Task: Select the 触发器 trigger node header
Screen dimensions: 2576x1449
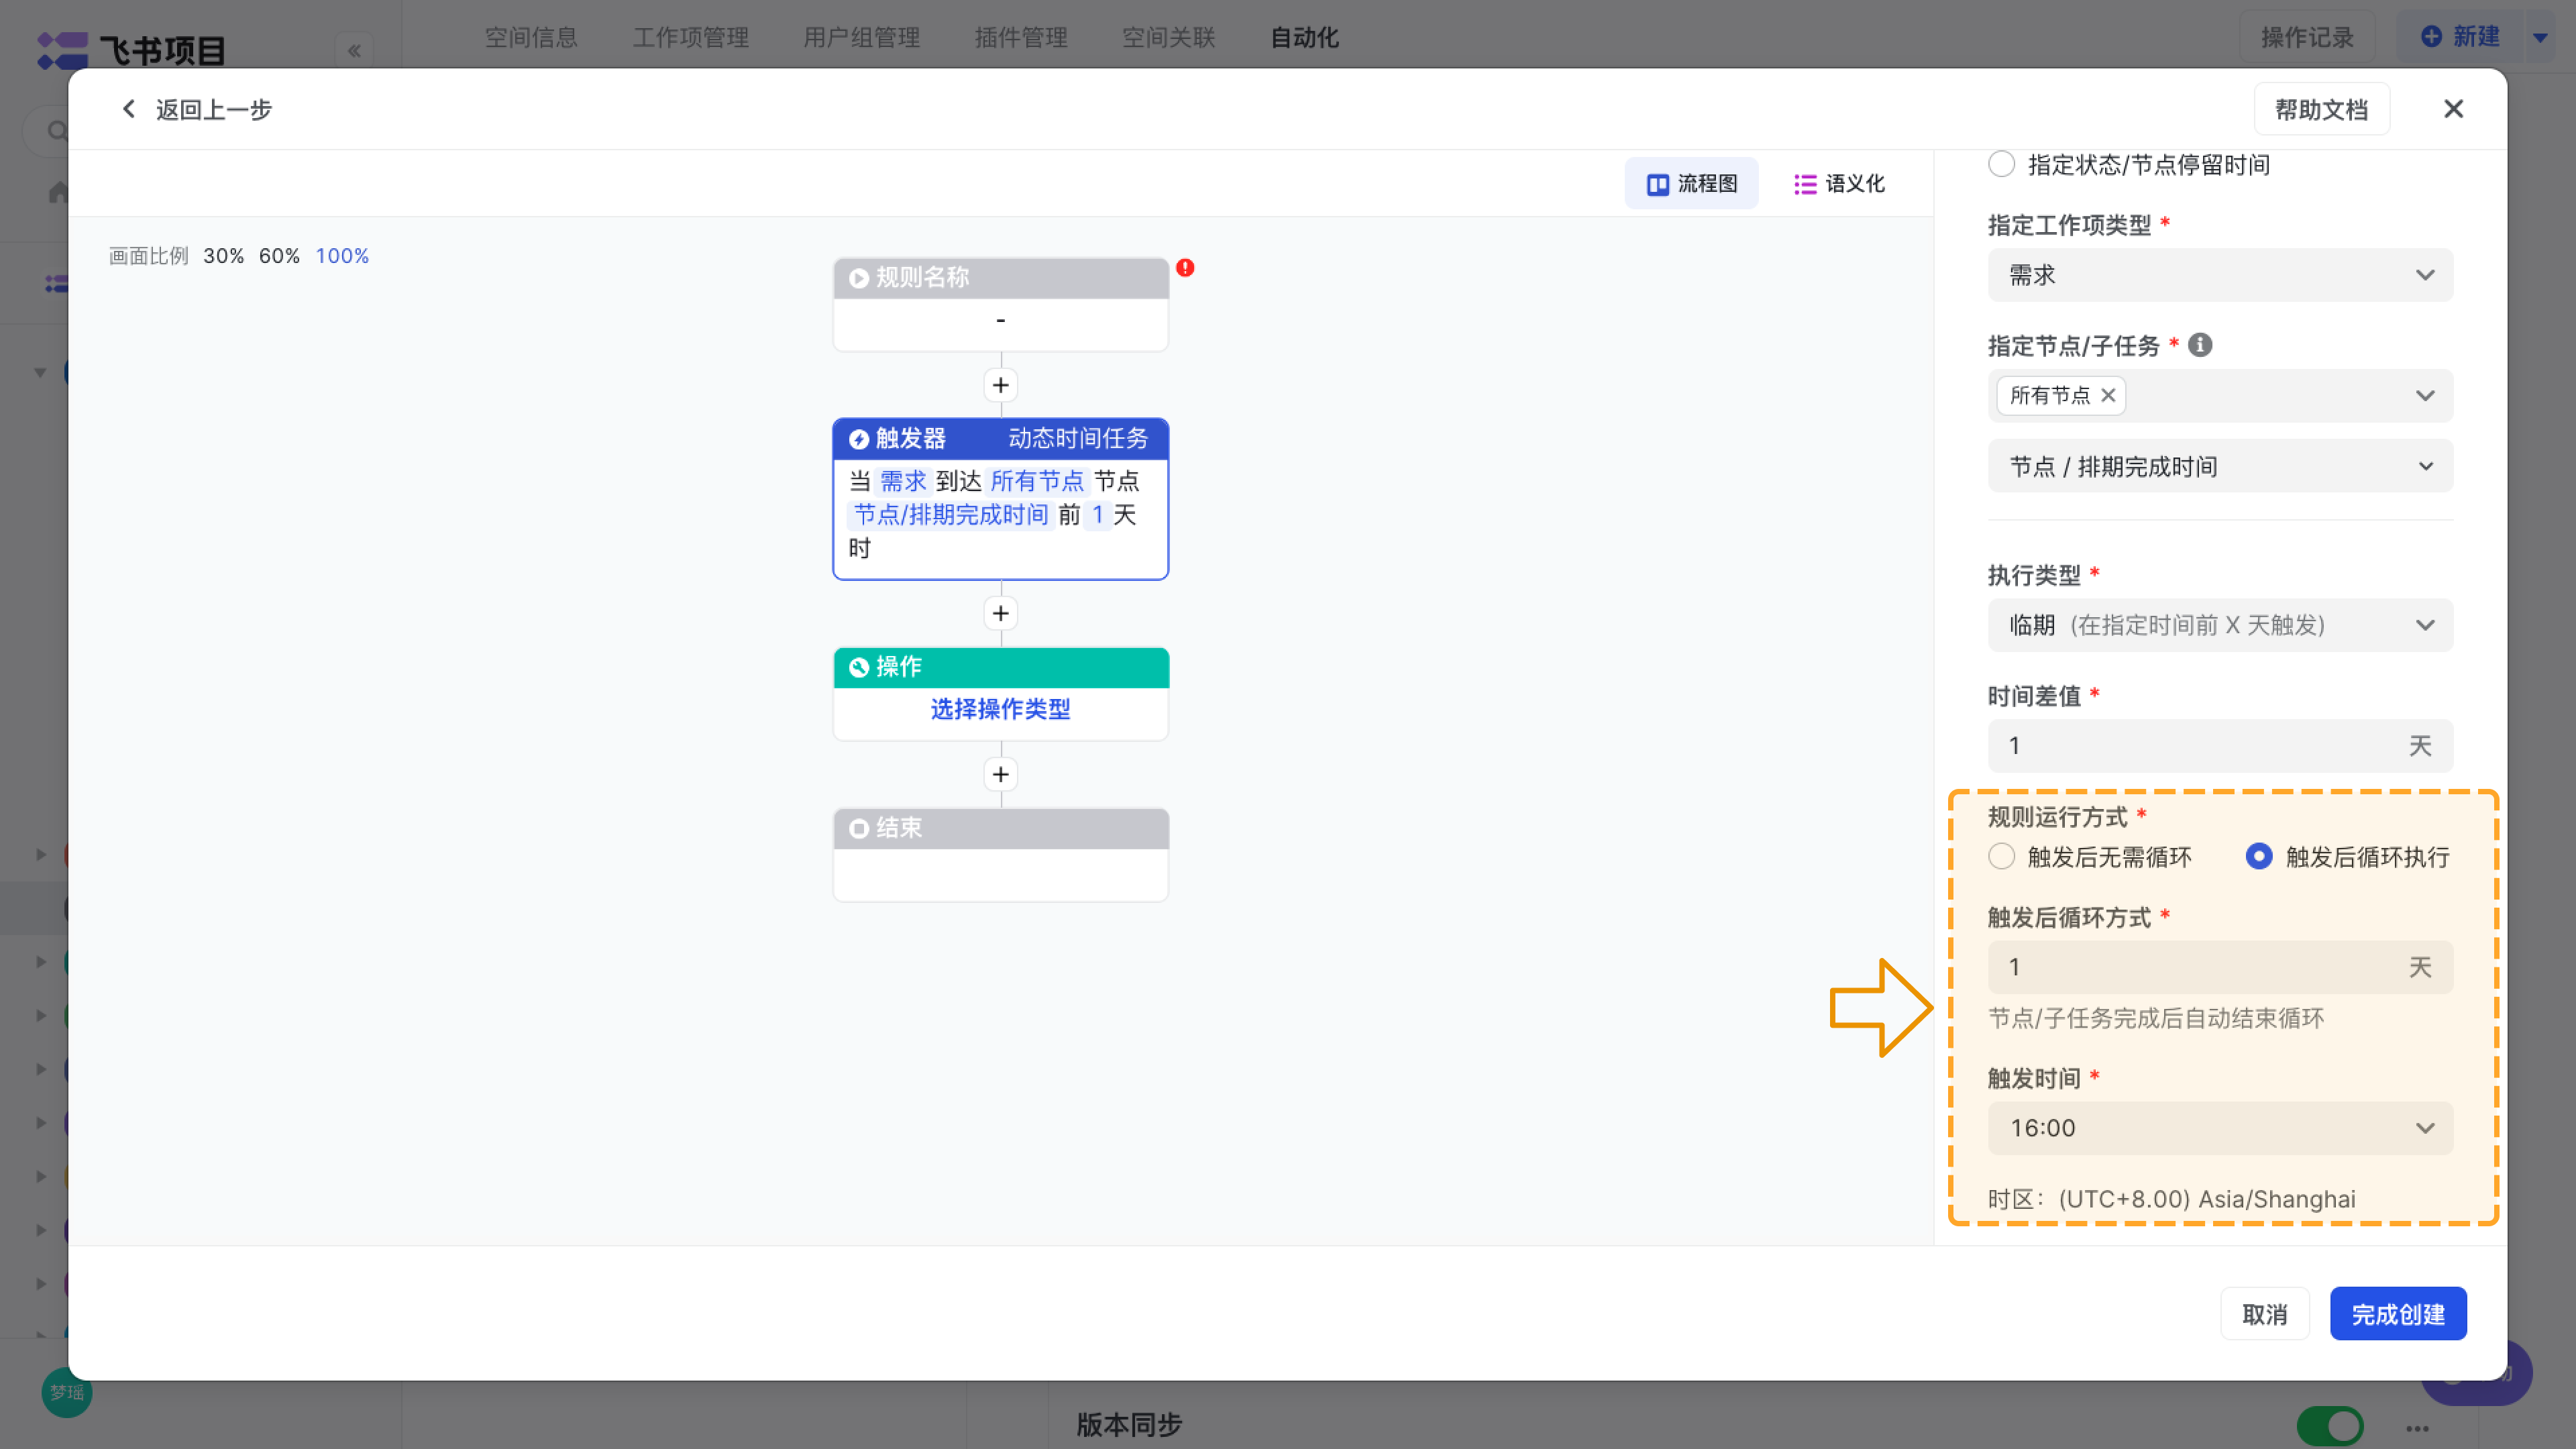Action: (x=1001, y=439)
